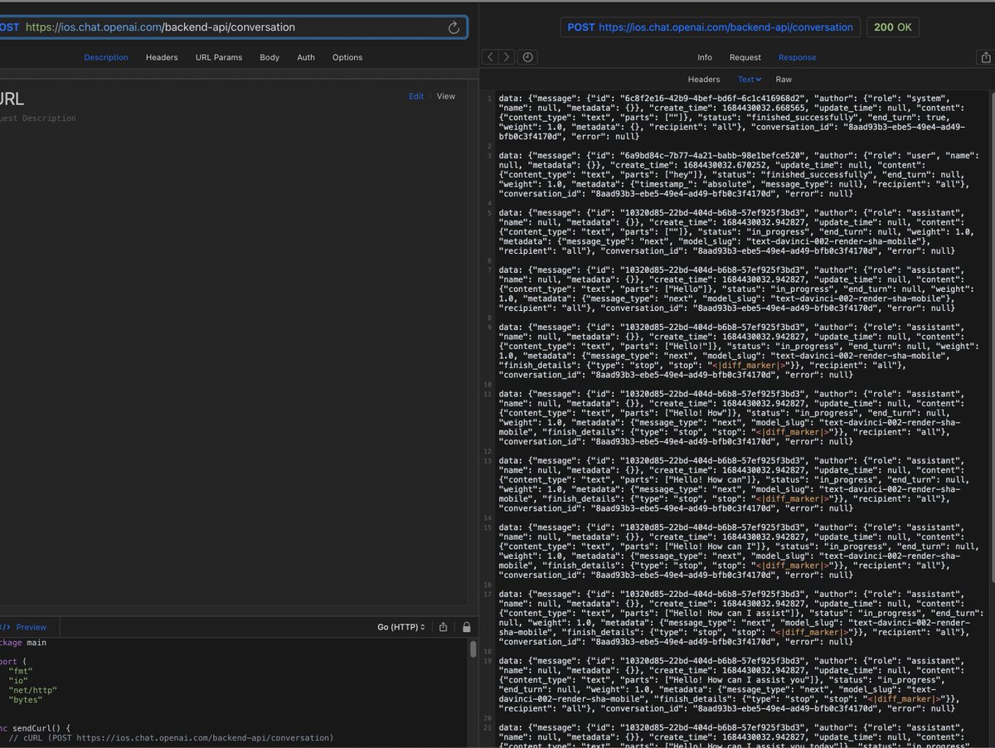
Task: Click Edit in the description panel
Action: tap(416, 96)
